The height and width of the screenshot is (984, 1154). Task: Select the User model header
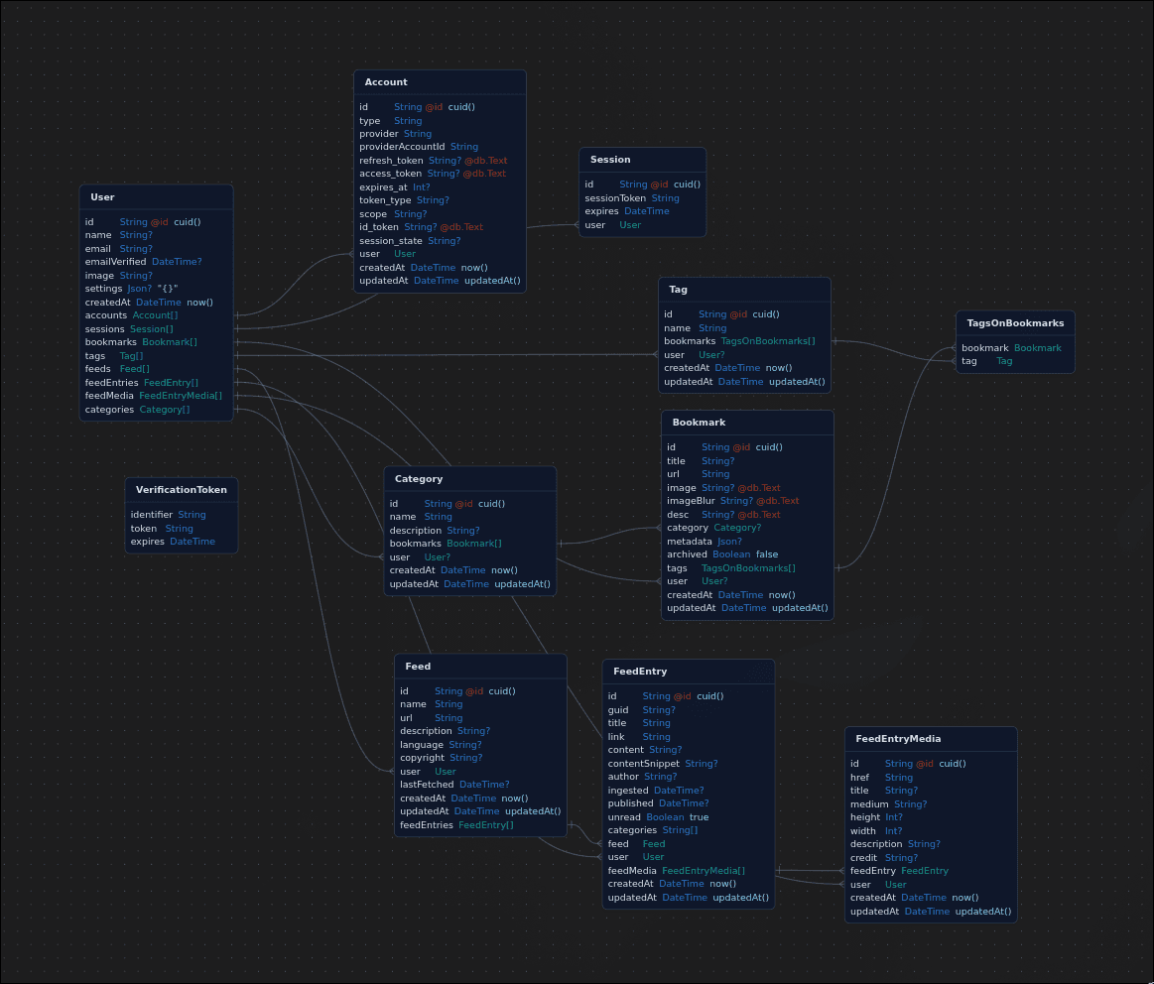(102, 196)
